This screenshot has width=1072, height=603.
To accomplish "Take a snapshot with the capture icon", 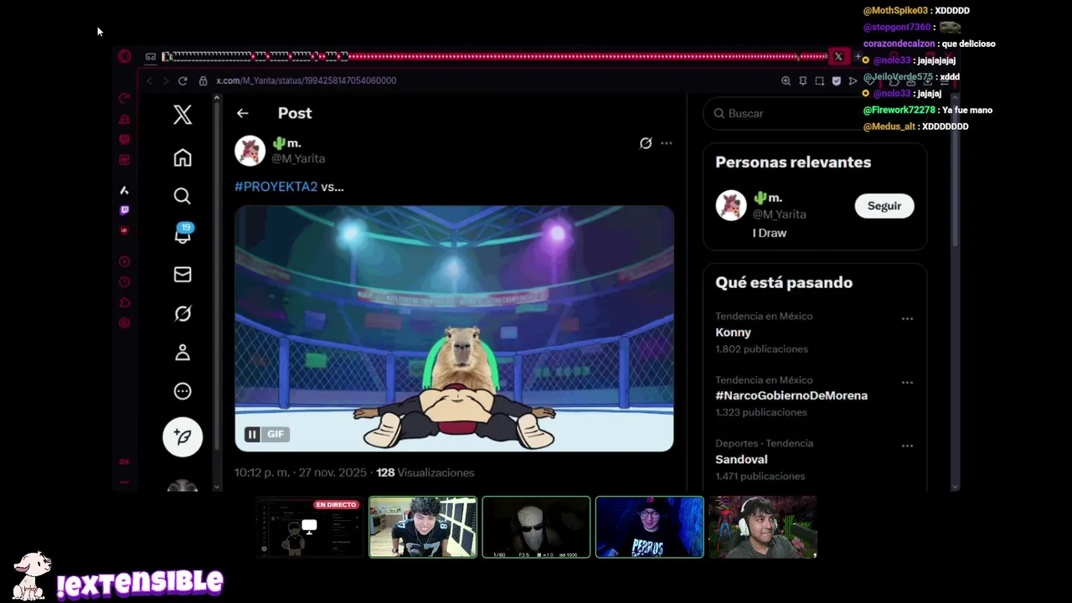I will 819,81.
